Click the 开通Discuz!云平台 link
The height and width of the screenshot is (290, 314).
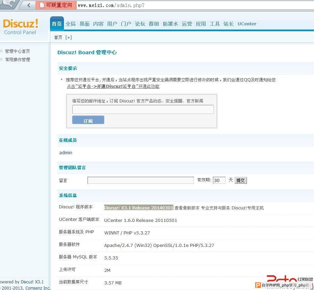(x=113, y=86)
